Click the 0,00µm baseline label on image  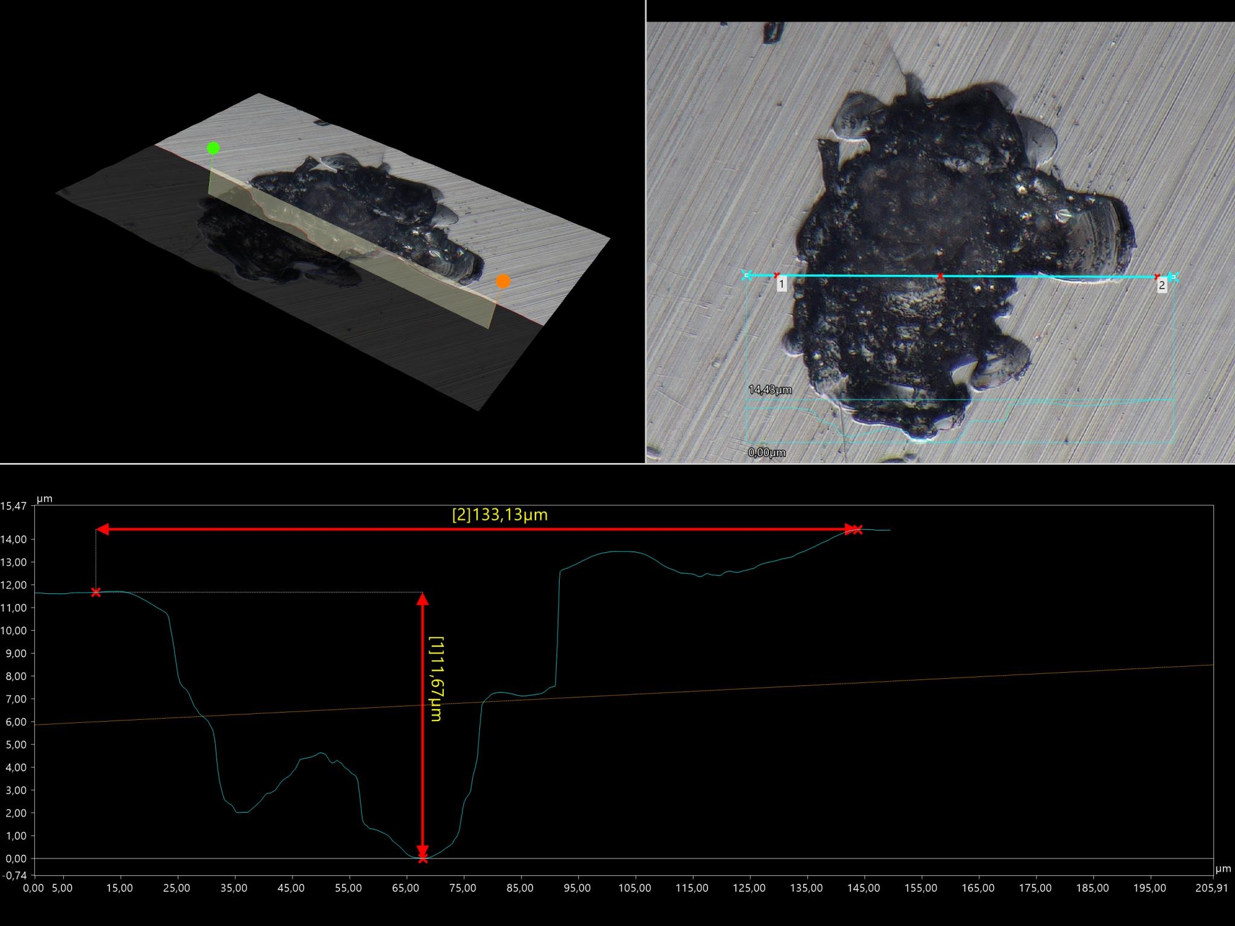point(766,452)
